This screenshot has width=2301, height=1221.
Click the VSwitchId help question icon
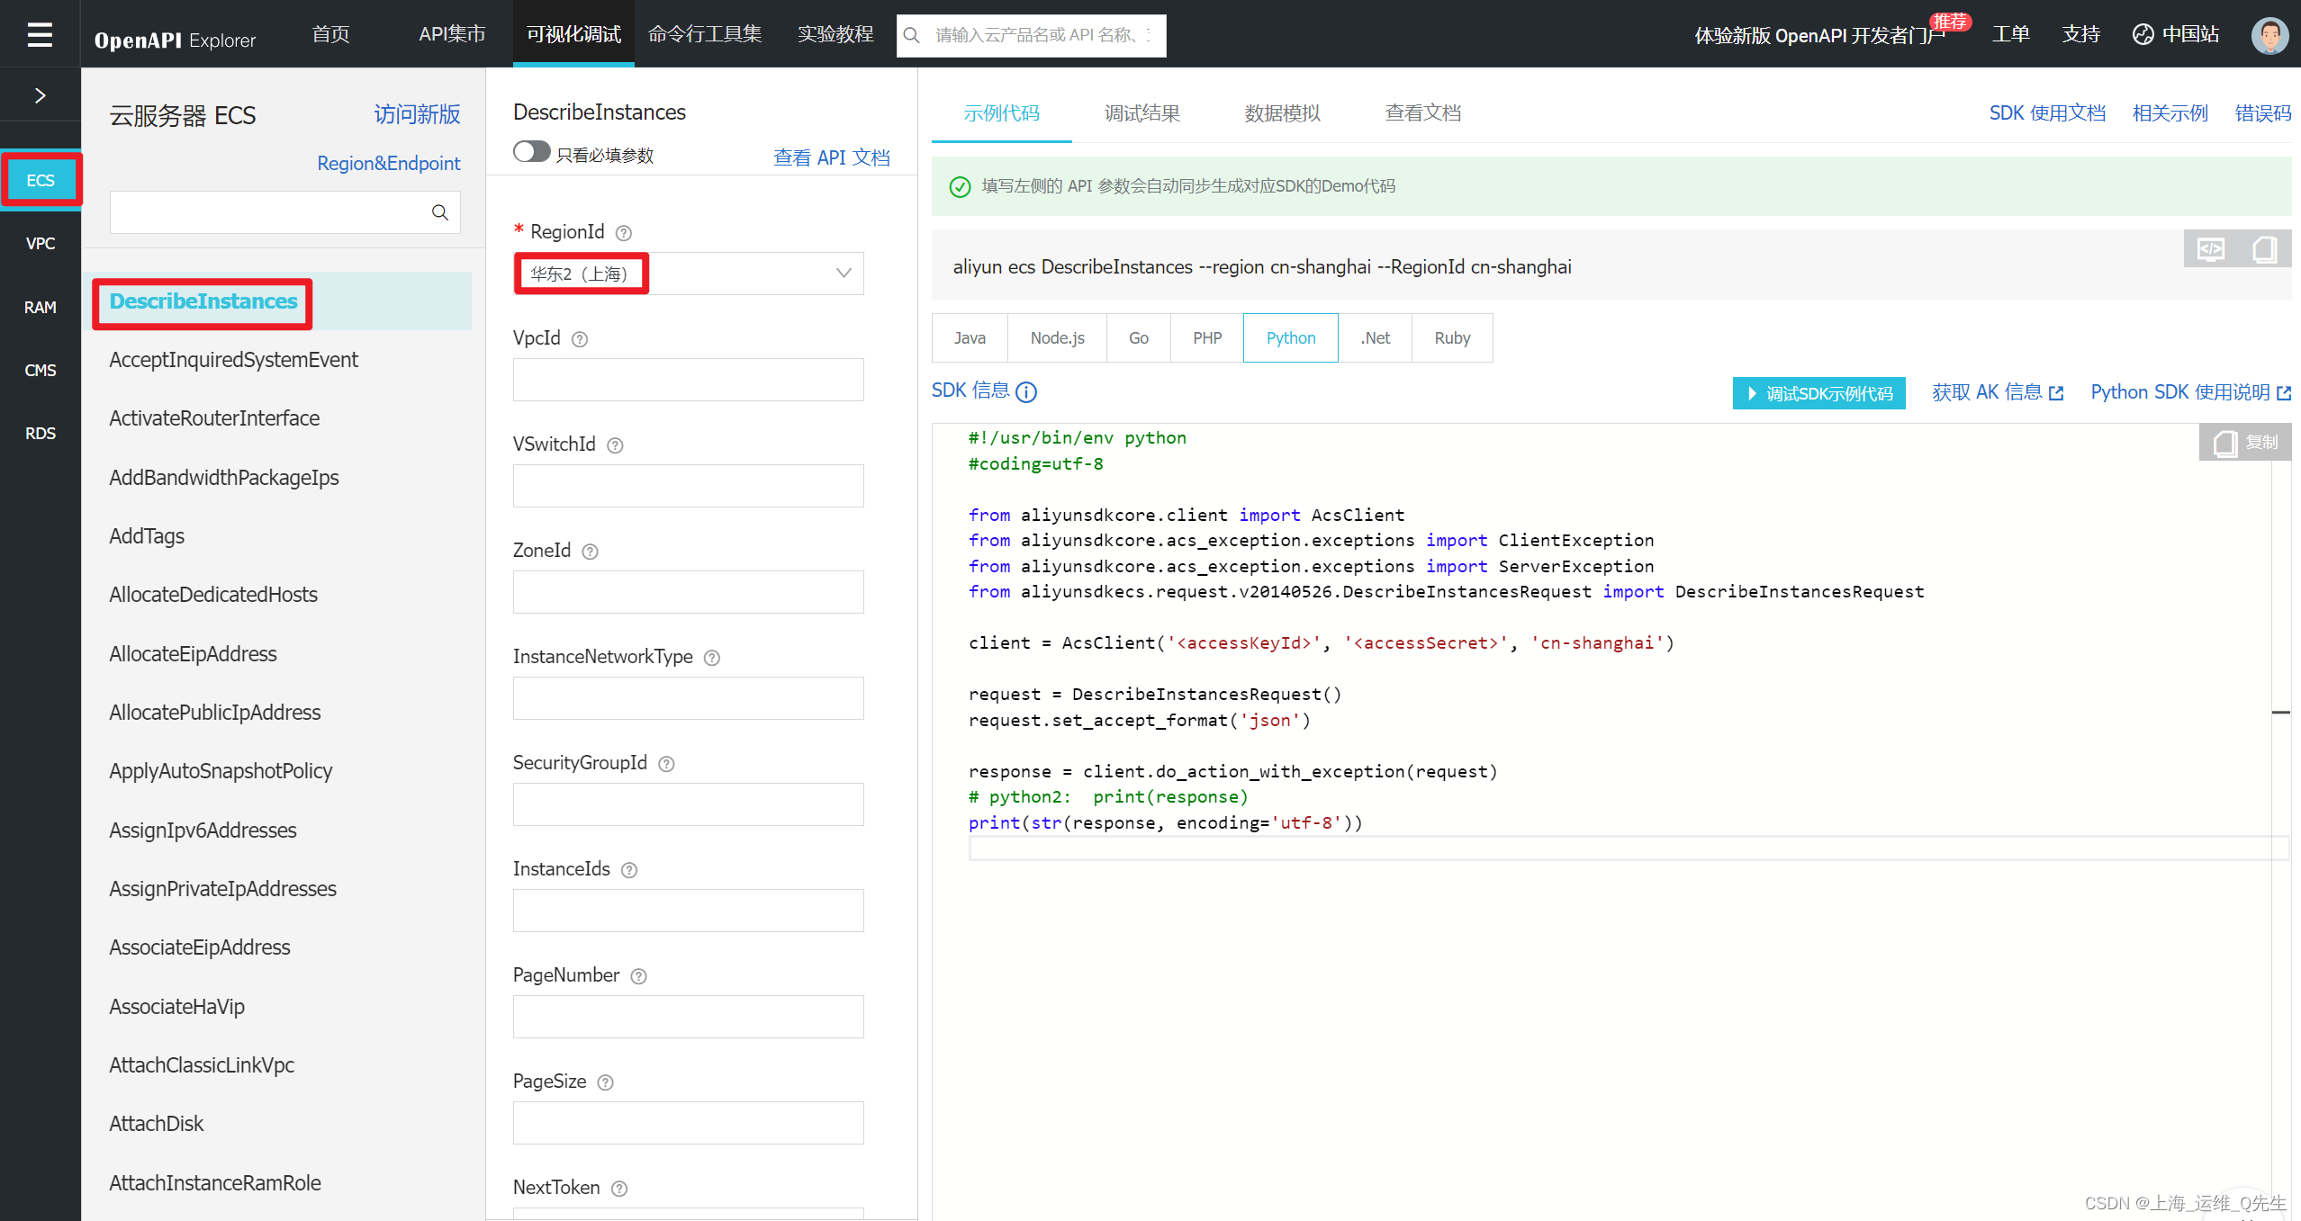pyautogui.click(x=615, y=445)
